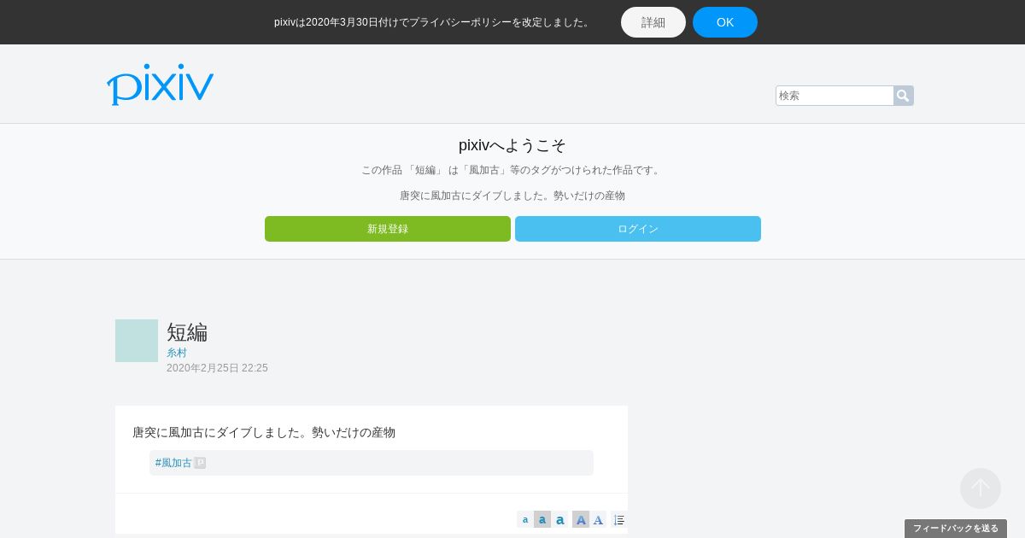Choose the serif font A icon
Screen dimensions: 1025x538
point(598,519)
